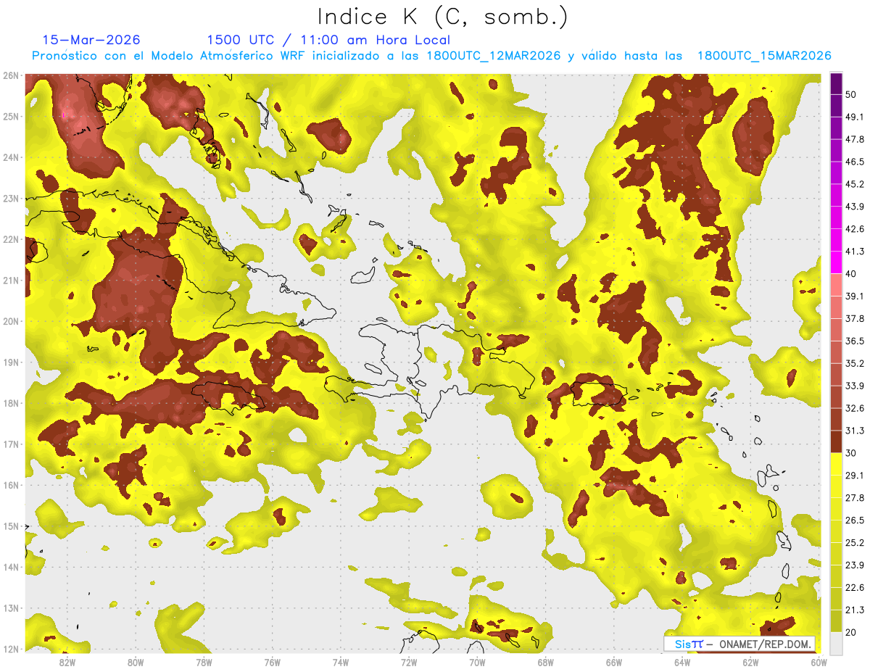This screenshot has width=870, height=672.
Task: Click the legend value 37.8
Action: point(854,319)
